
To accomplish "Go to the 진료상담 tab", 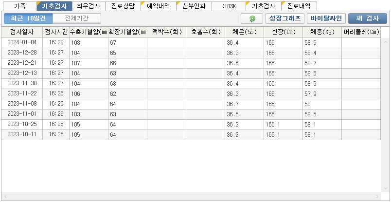I will pyautogui.click(x=123, y=6).
